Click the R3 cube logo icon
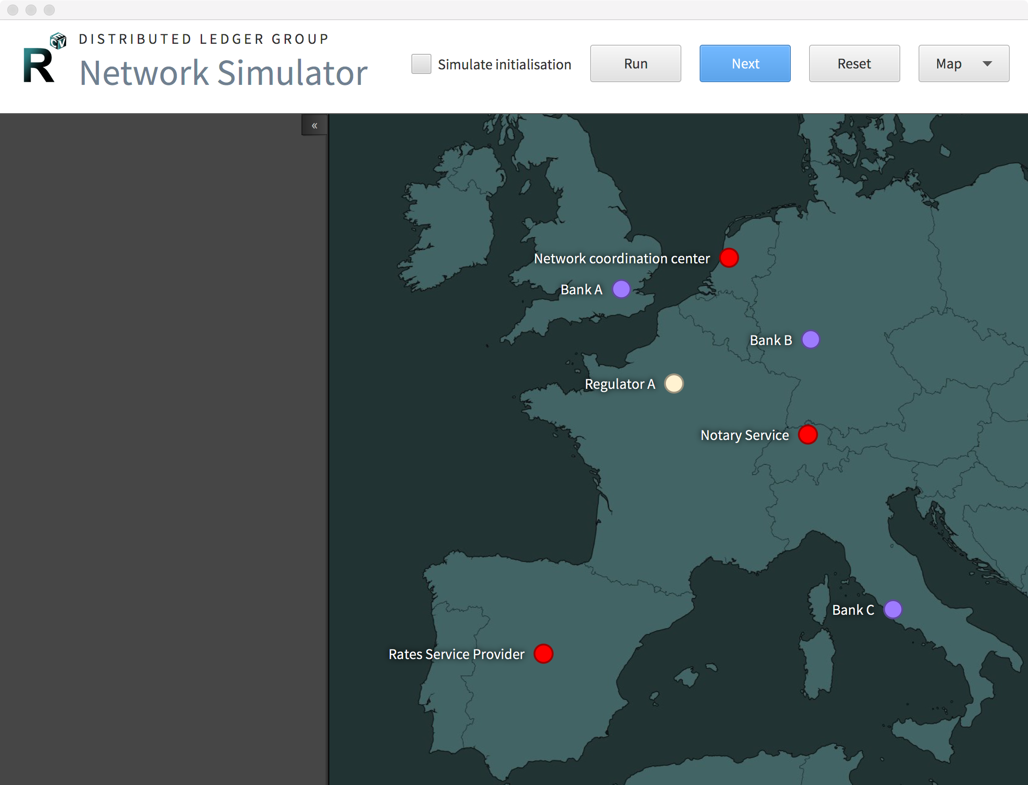Viewport: 1028px width, 785px height. (x=58, y=41)
